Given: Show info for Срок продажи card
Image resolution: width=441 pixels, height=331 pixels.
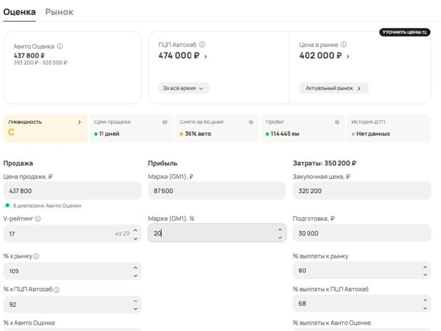Looking at the screenshot, I should pos(165,122).
